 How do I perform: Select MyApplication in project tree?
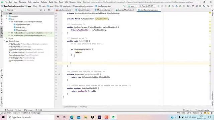[x=21, y=30]
